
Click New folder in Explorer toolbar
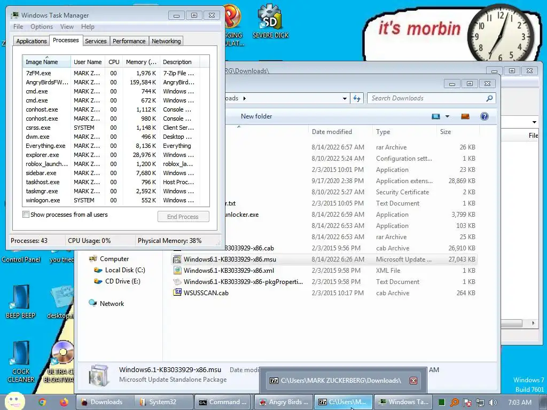(x=256, y=116)
